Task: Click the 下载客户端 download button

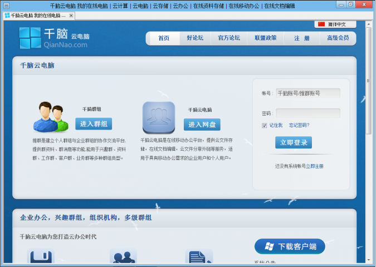Action: 290,246
